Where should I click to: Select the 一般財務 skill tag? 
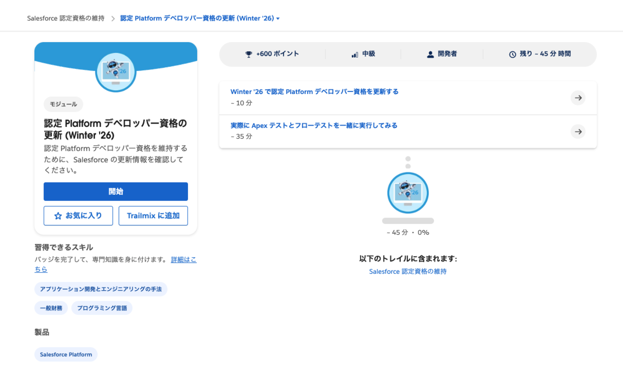[x=51, y=308]
